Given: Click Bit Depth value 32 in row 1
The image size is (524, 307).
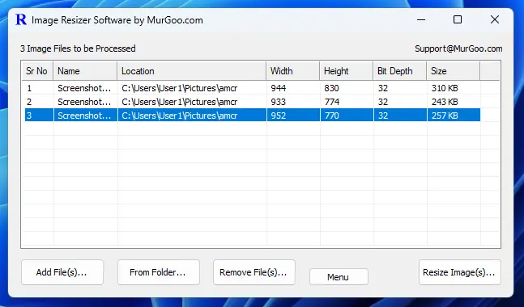Looking at the screenshot, I should pos(383,88).
